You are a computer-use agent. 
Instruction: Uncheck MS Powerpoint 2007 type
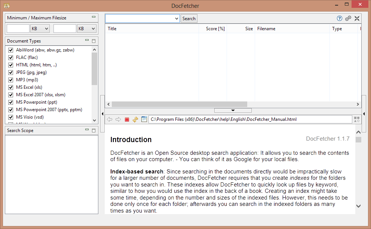[10, 110]
